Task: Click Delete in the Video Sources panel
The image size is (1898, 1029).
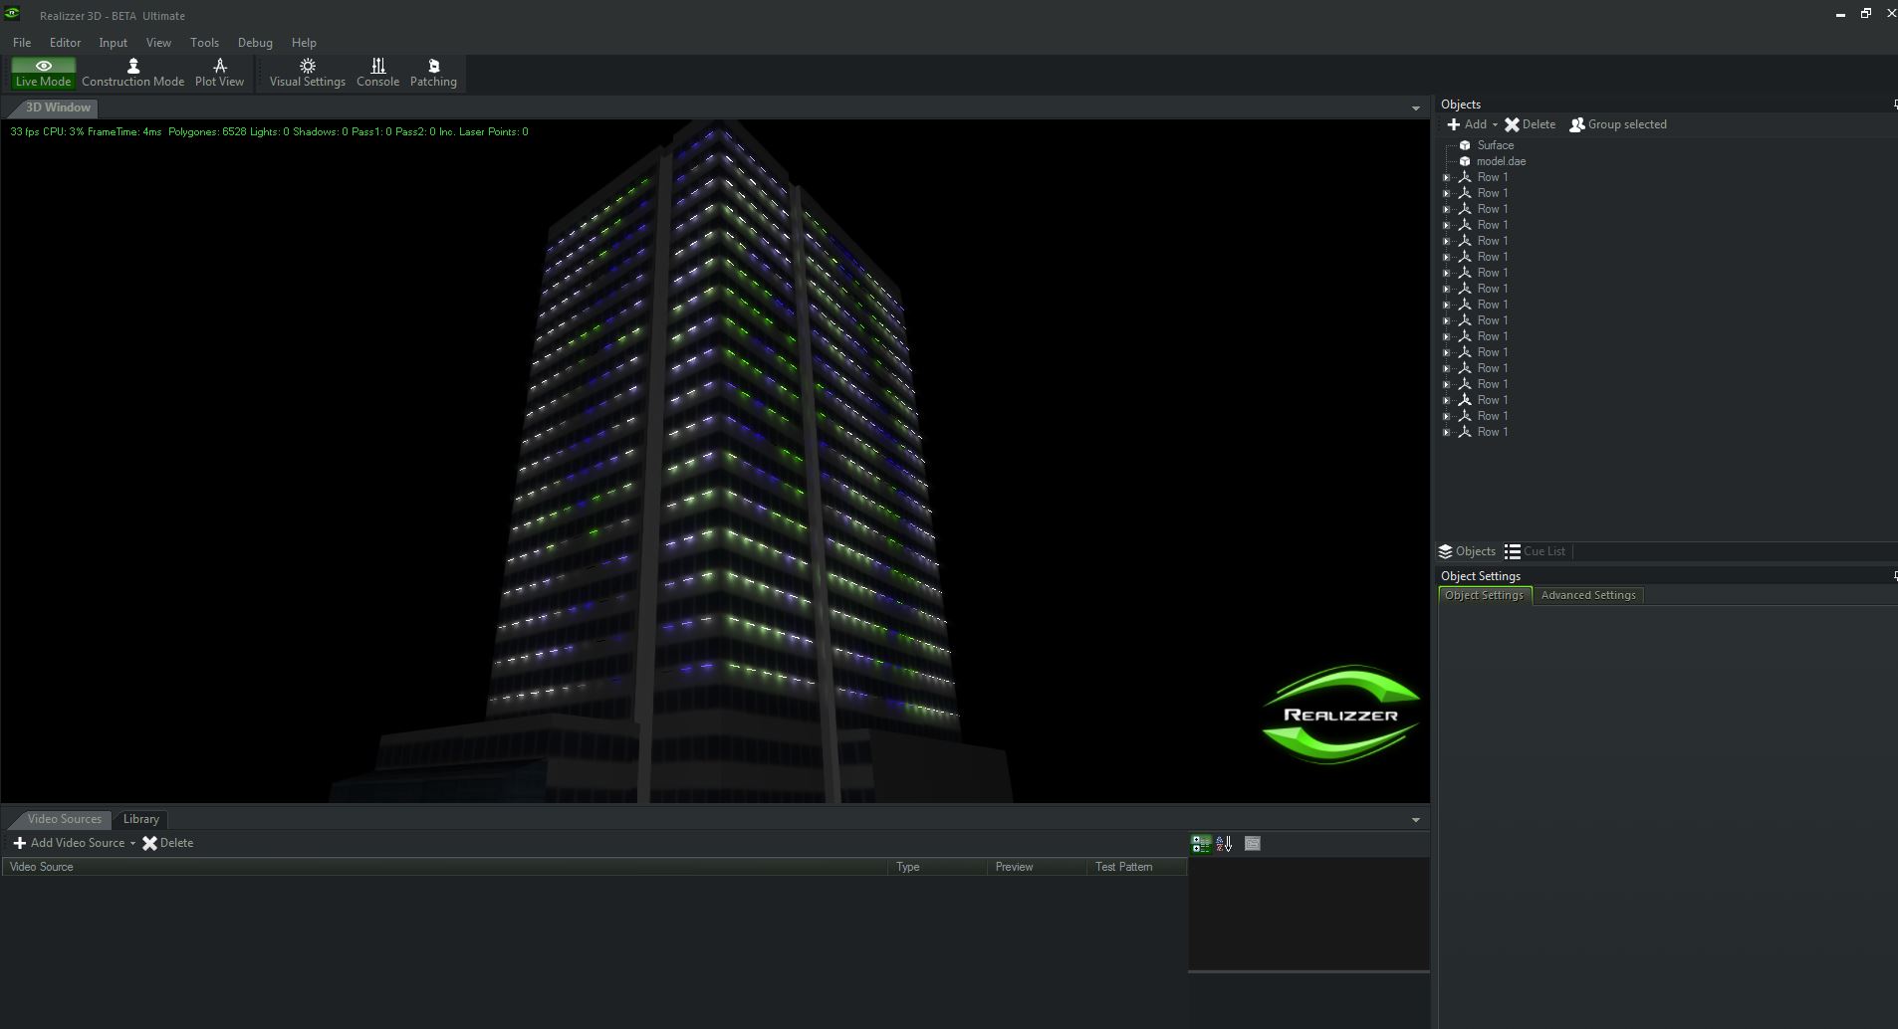Action: [x=168, y=843]
